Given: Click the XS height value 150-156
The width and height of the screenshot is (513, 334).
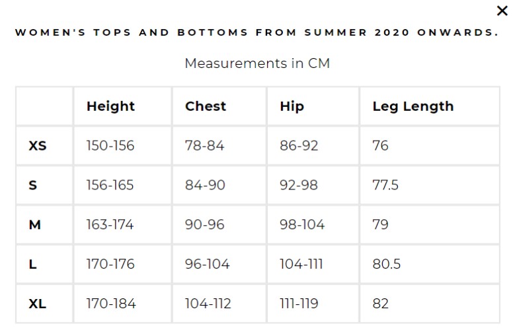Looking at the screenshot, I should point(110,146).
